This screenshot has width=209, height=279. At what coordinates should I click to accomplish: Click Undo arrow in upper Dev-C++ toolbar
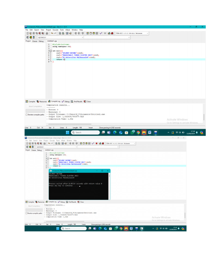pos(52,33)
